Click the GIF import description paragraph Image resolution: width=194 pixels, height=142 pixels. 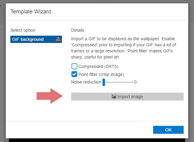coord(124,48)
